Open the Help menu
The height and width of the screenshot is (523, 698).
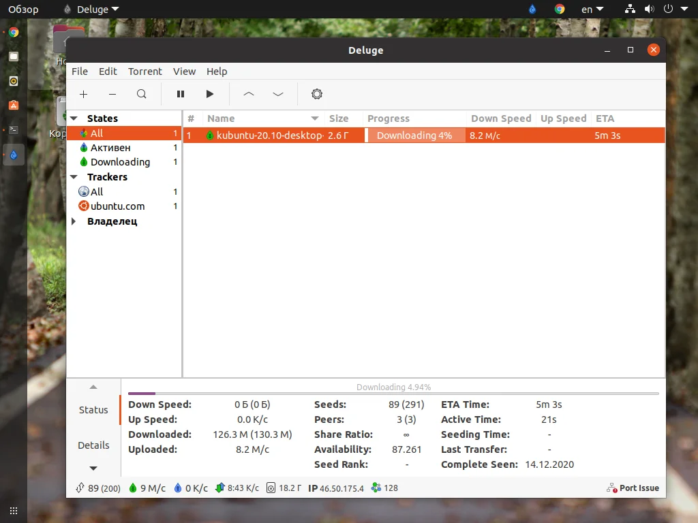tap(217, 71)
